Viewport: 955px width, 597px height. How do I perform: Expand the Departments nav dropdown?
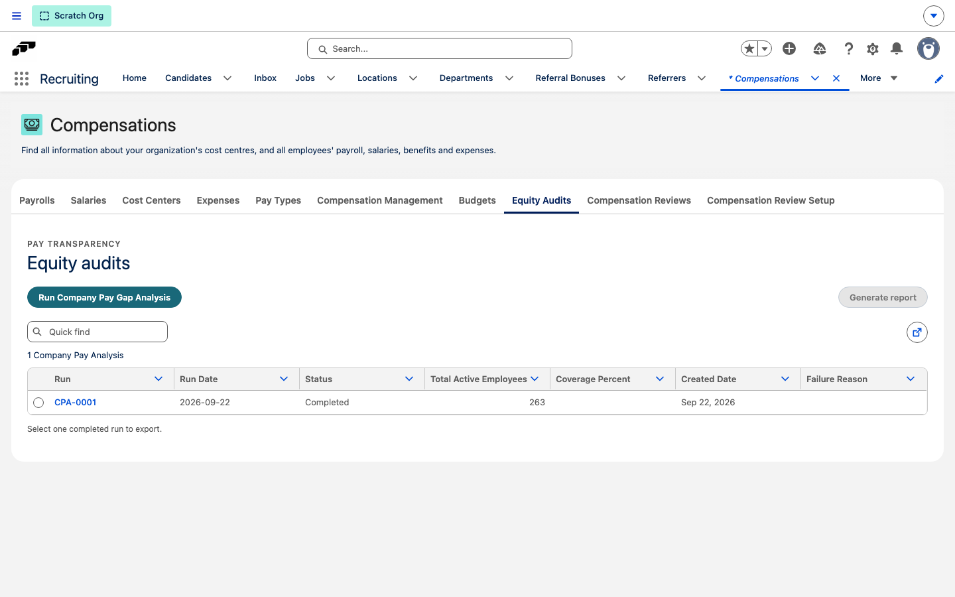click(509, 78)
